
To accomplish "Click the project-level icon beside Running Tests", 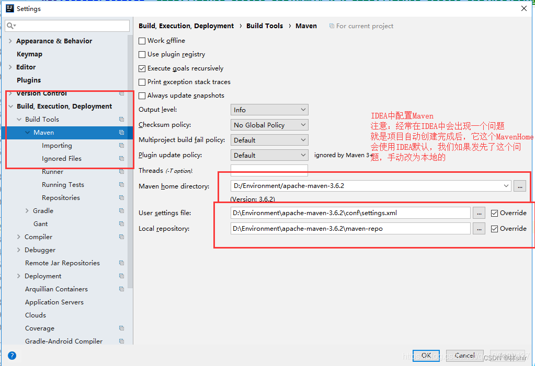I will click(121, 184).
